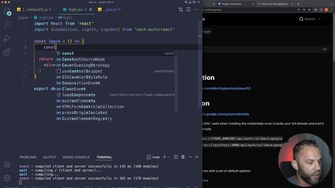Open the browser three-dot menu
335x188 pixels.
(x=332, y=10)
